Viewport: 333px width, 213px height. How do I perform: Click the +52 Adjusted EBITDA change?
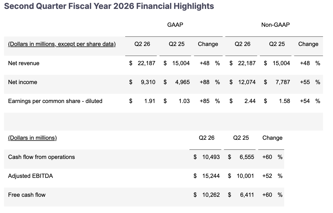pos(267,176)
